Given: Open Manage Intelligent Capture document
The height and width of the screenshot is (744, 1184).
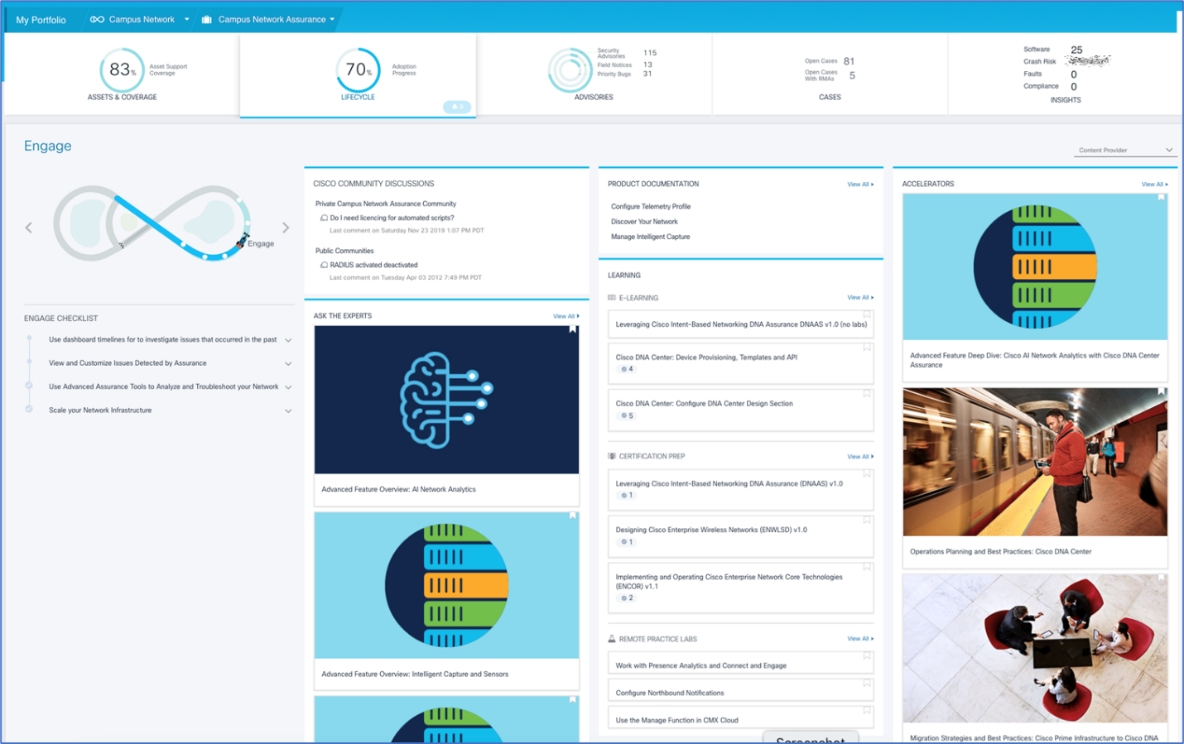Looking at the screenshot, I should (x=650, y=237).
